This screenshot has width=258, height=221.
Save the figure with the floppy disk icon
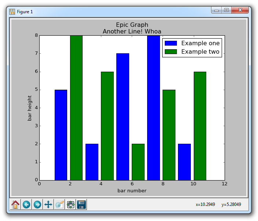click(x=81, y=204)
